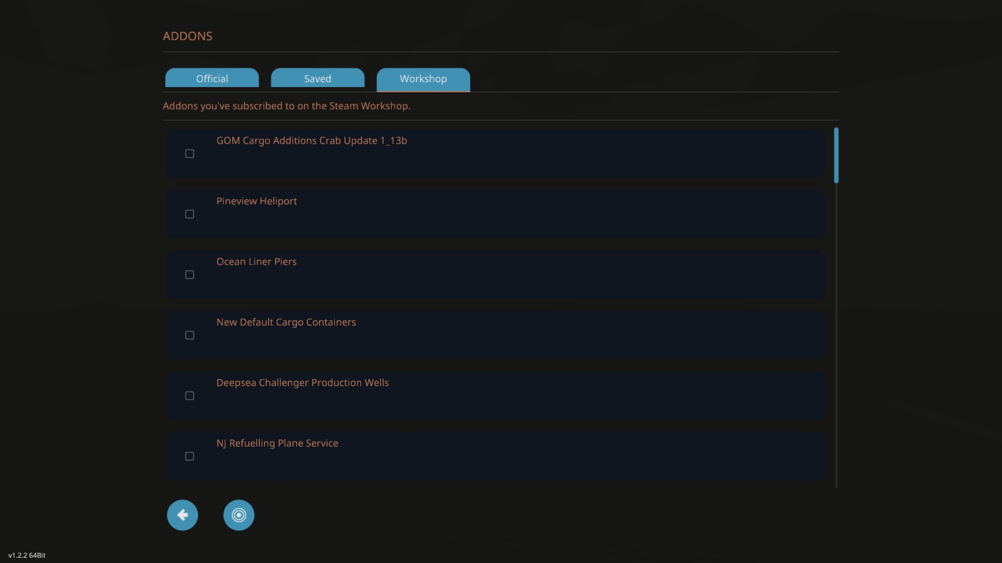Image resolution: width=1002 pixels, height=563 pixels.
Task: Tick the NJ Refuelling Plane Service checkbox
Action: pyautogui.click(x=189, y=456)
